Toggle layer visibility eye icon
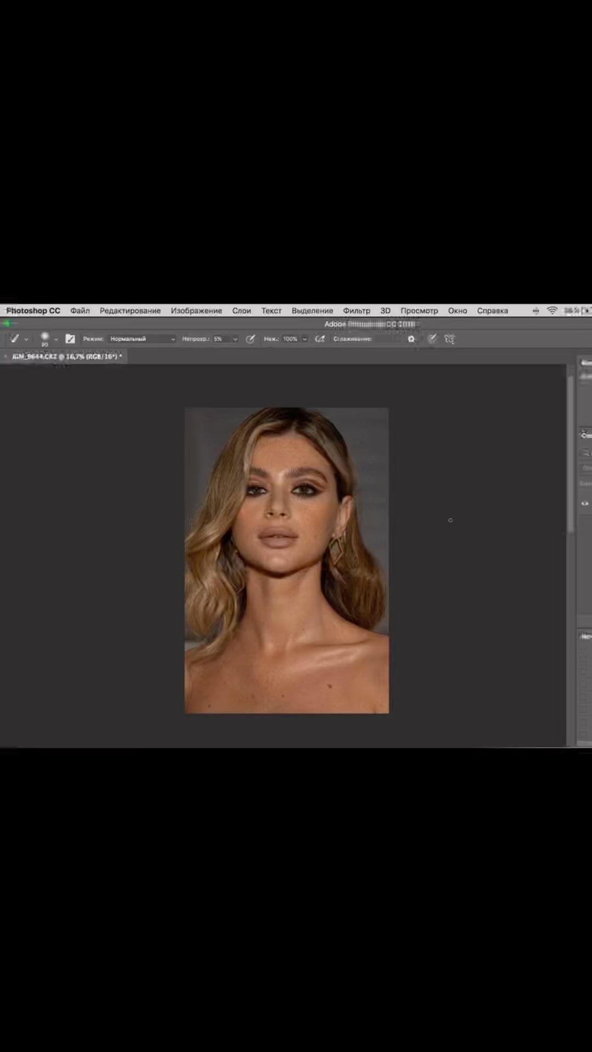This screenshot has height=1052, width=592. coord(585,504)
